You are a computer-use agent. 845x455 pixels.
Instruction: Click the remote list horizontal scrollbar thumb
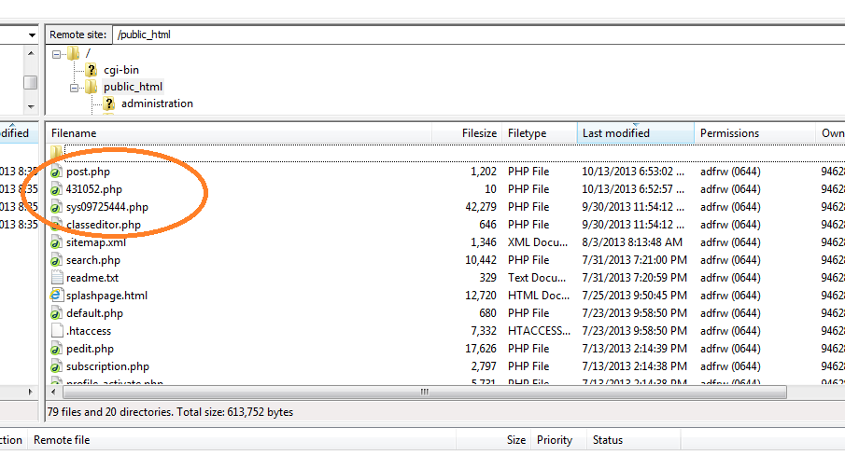(x=425, y=393)
